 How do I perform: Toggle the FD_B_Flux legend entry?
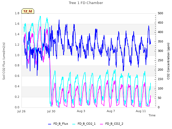point(58,124)
